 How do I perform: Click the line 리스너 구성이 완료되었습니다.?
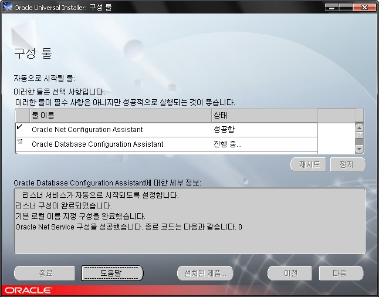pyautogui.click(x=63, y=206)
